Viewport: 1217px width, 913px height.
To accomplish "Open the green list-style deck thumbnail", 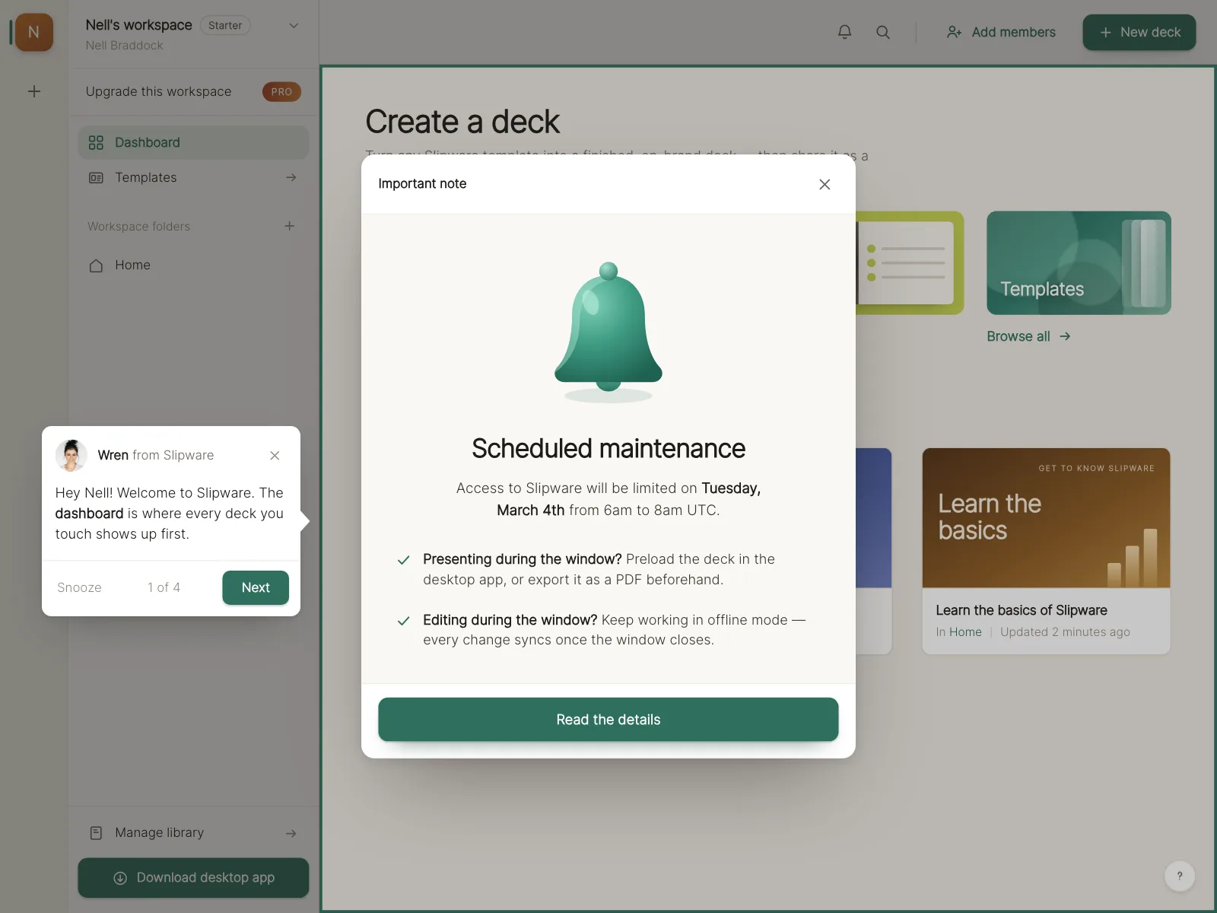I will (x=910, y=262).
